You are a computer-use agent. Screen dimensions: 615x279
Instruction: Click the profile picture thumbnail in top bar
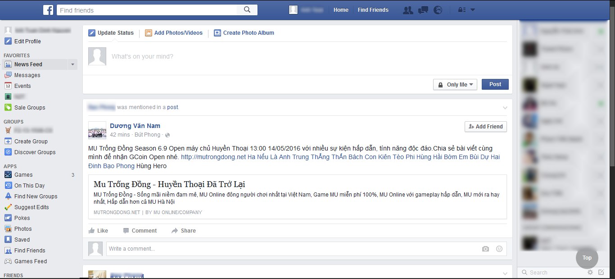coord(294,10)
